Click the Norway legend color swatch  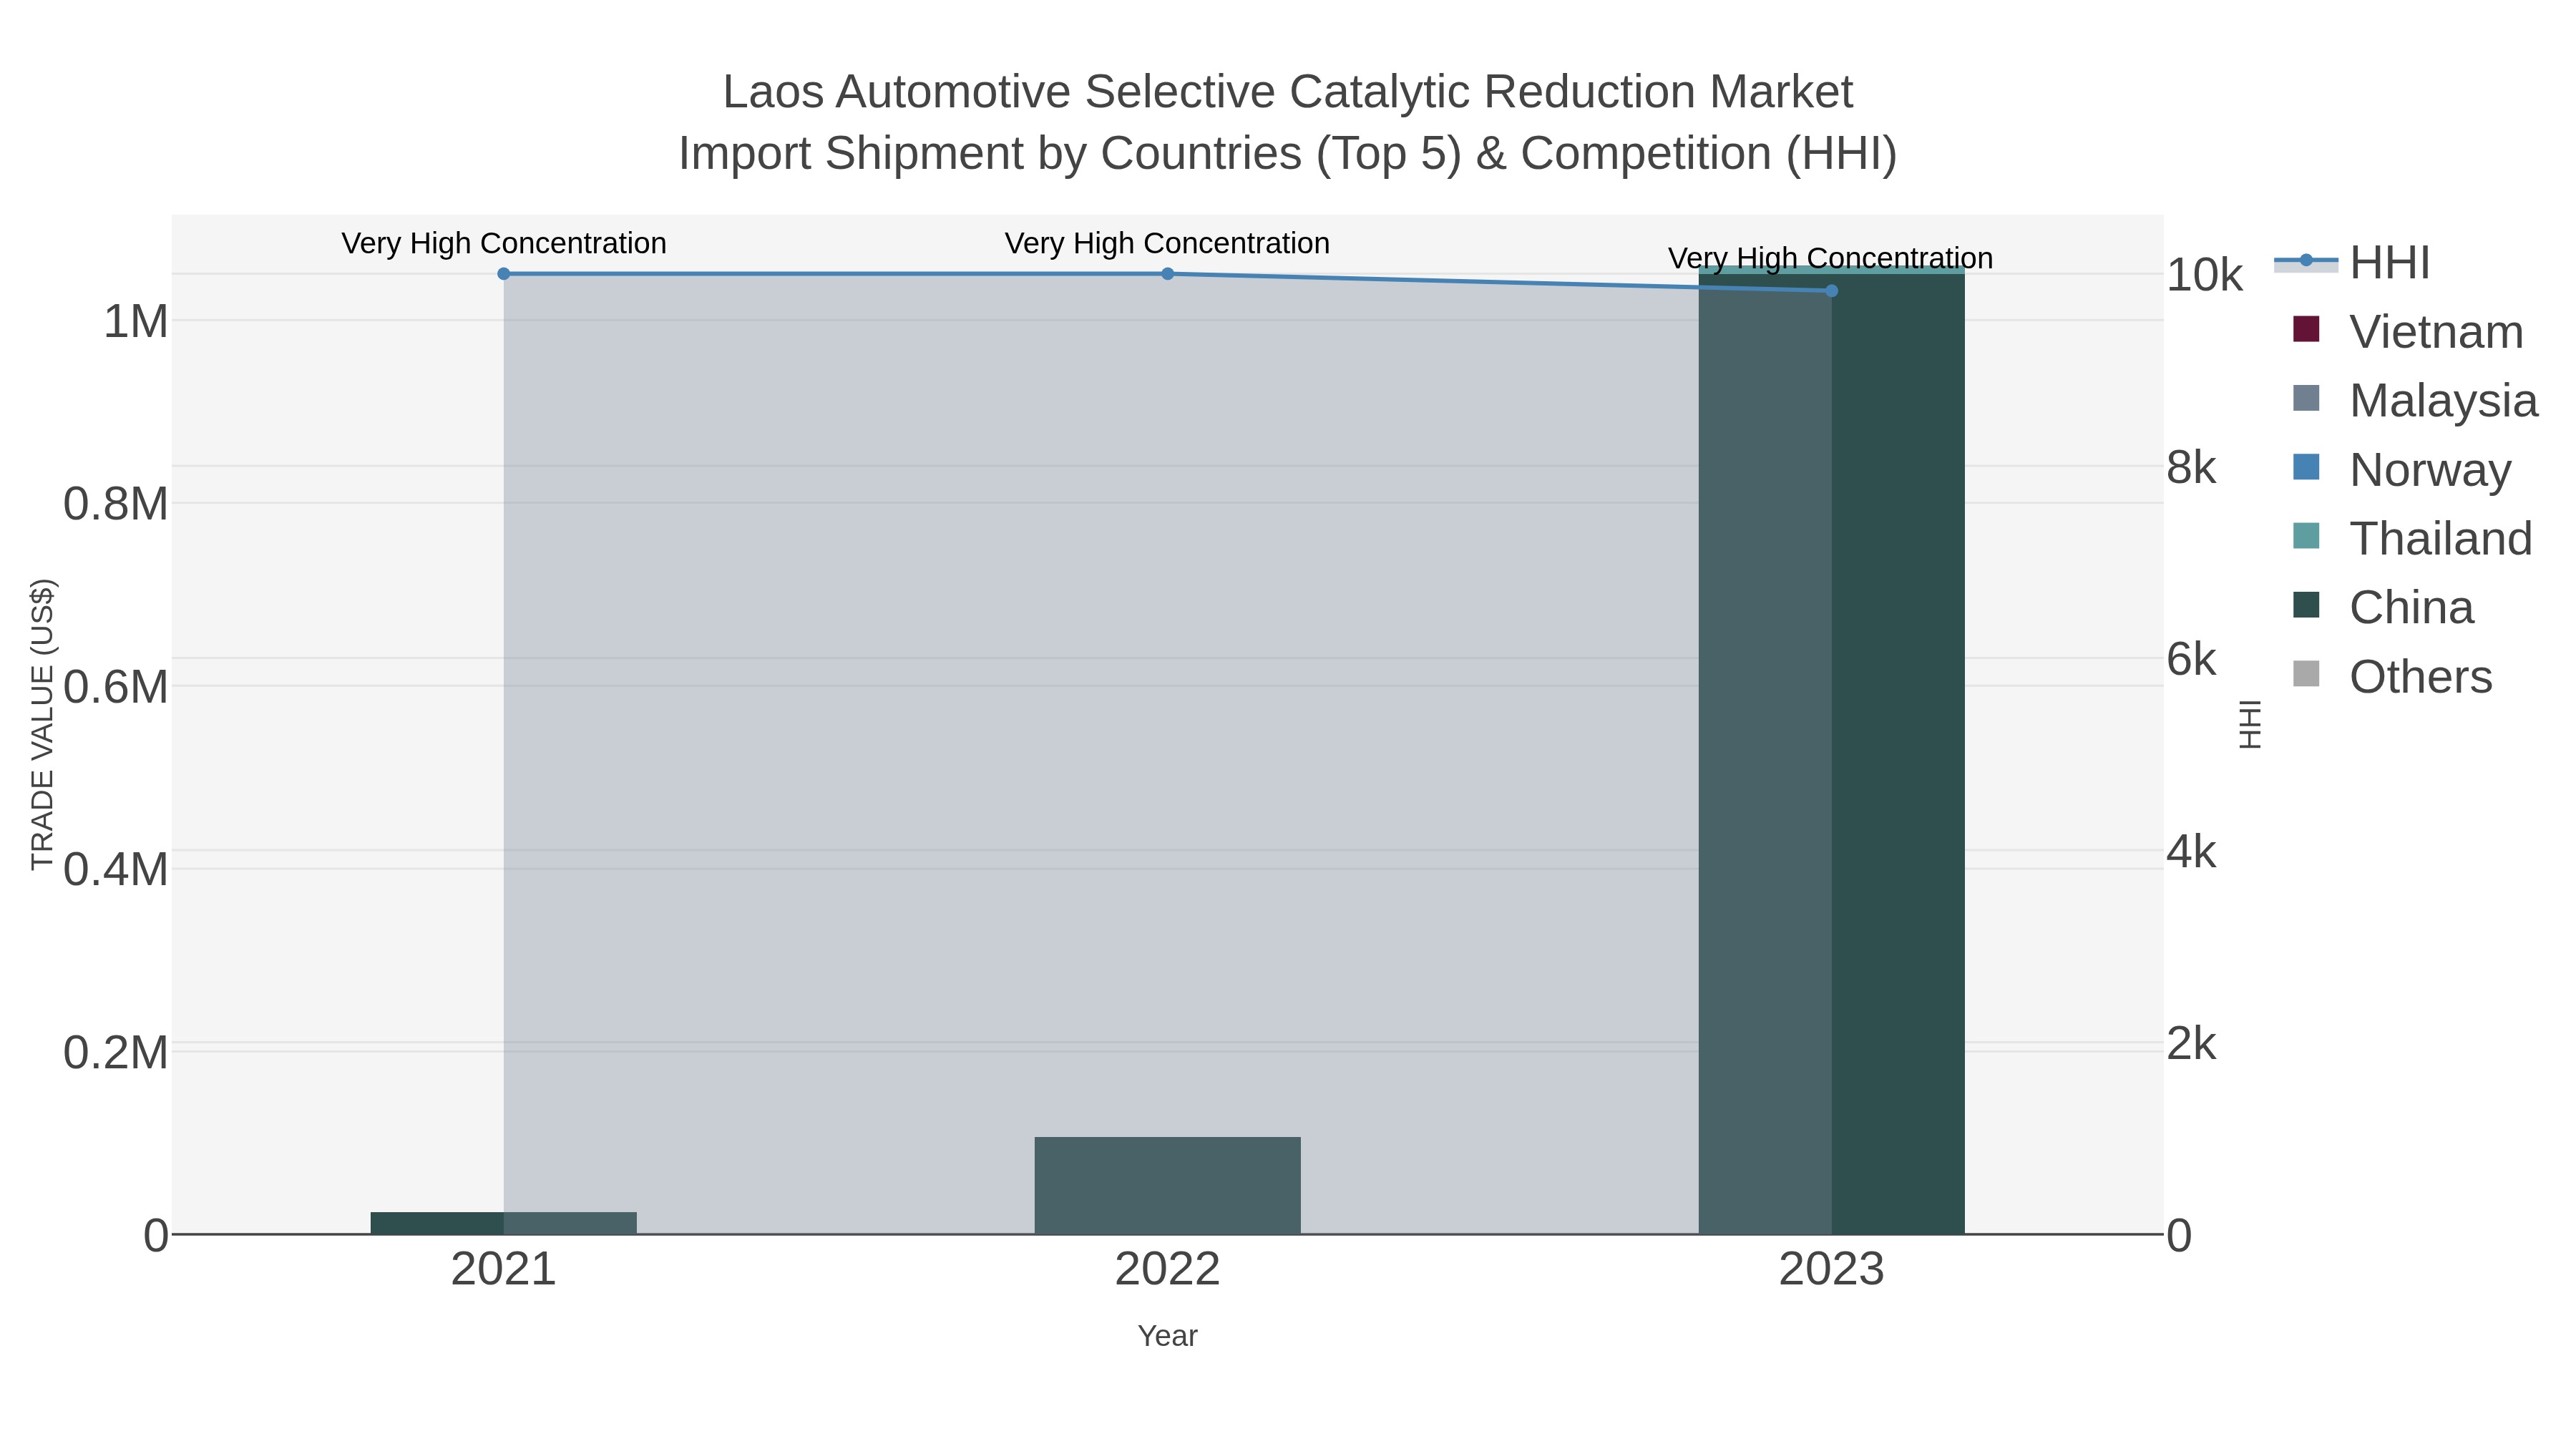pos(2306,467)
